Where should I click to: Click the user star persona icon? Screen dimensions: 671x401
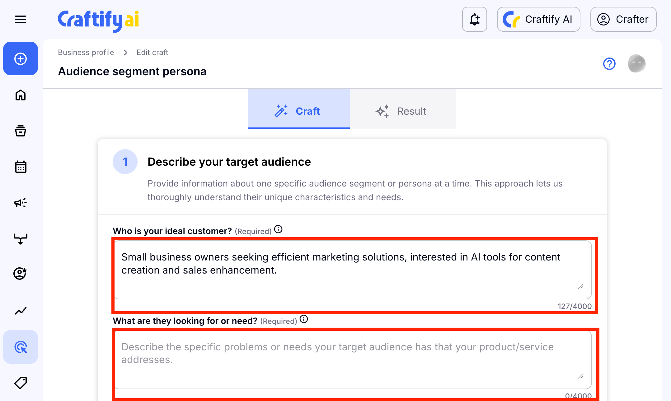coord(21,274)
